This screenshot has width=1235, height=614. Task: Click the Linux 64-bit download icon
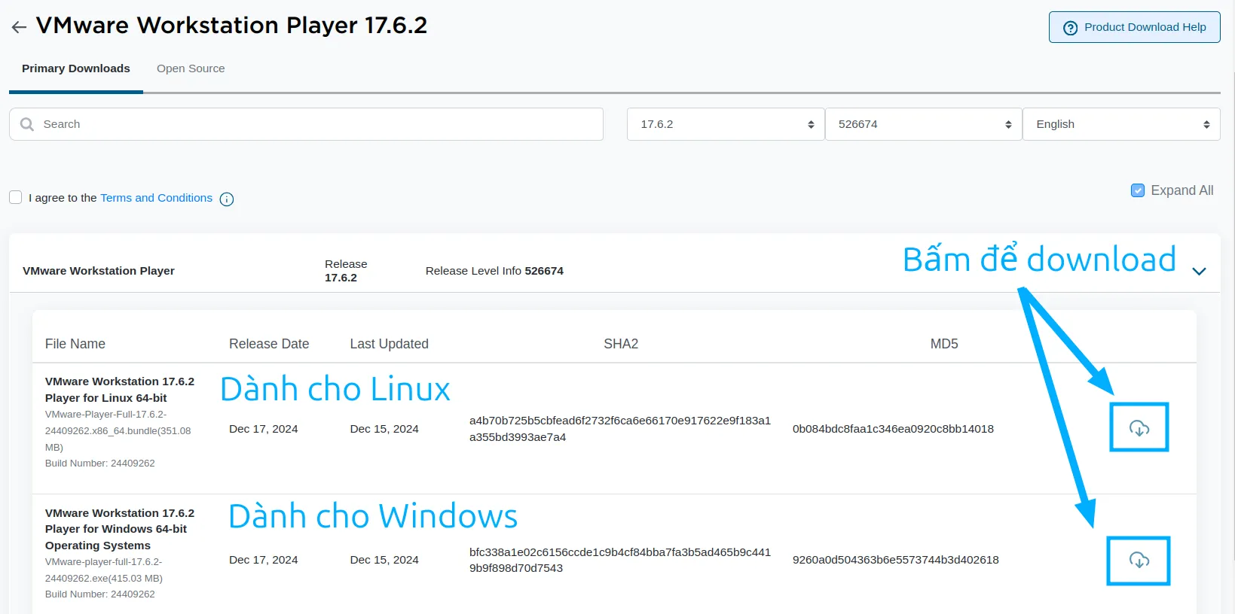click(x=1139, y=428)
